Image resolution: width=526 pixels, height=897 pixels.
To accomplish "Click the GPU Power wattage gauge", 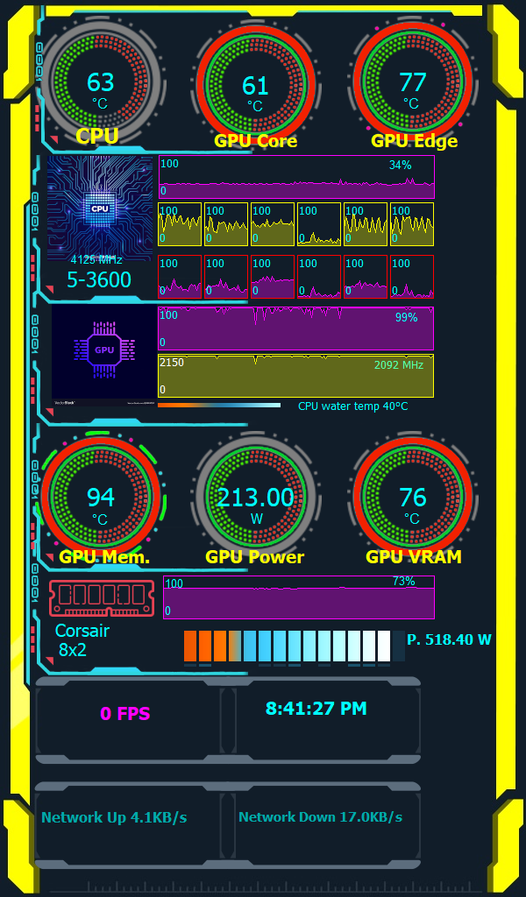I will [x=255, y=498].
